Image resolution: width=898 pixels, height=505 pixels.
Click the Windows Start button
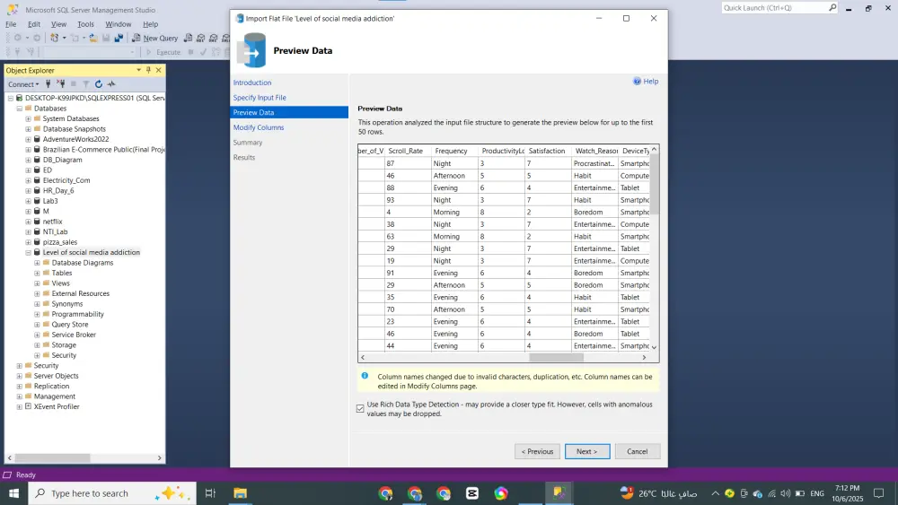(13, 493)
